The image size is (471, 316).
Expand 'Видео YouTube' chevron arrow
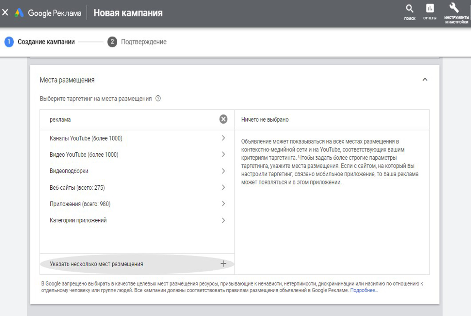click(x=223, y=154)
